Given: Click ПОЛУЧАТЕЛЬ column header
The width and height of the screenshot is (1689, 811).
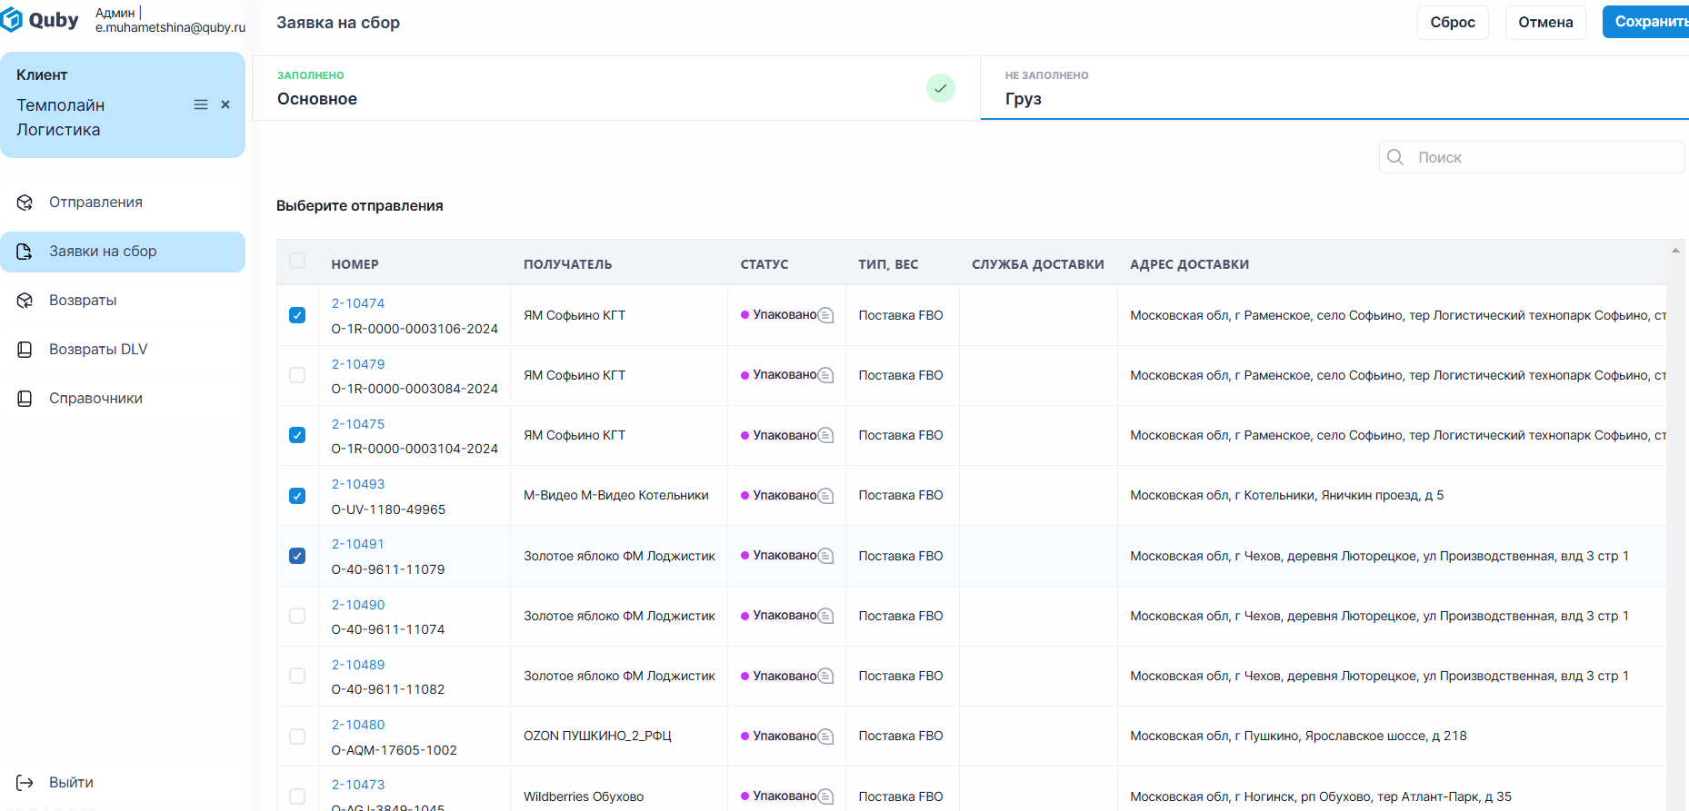Looking at the screenshot, I should click(x=568, y=264).
